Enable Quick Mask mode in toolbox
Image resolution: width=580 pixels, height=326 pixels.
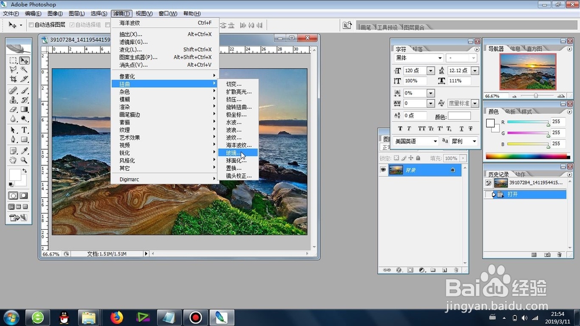point(24,195)
